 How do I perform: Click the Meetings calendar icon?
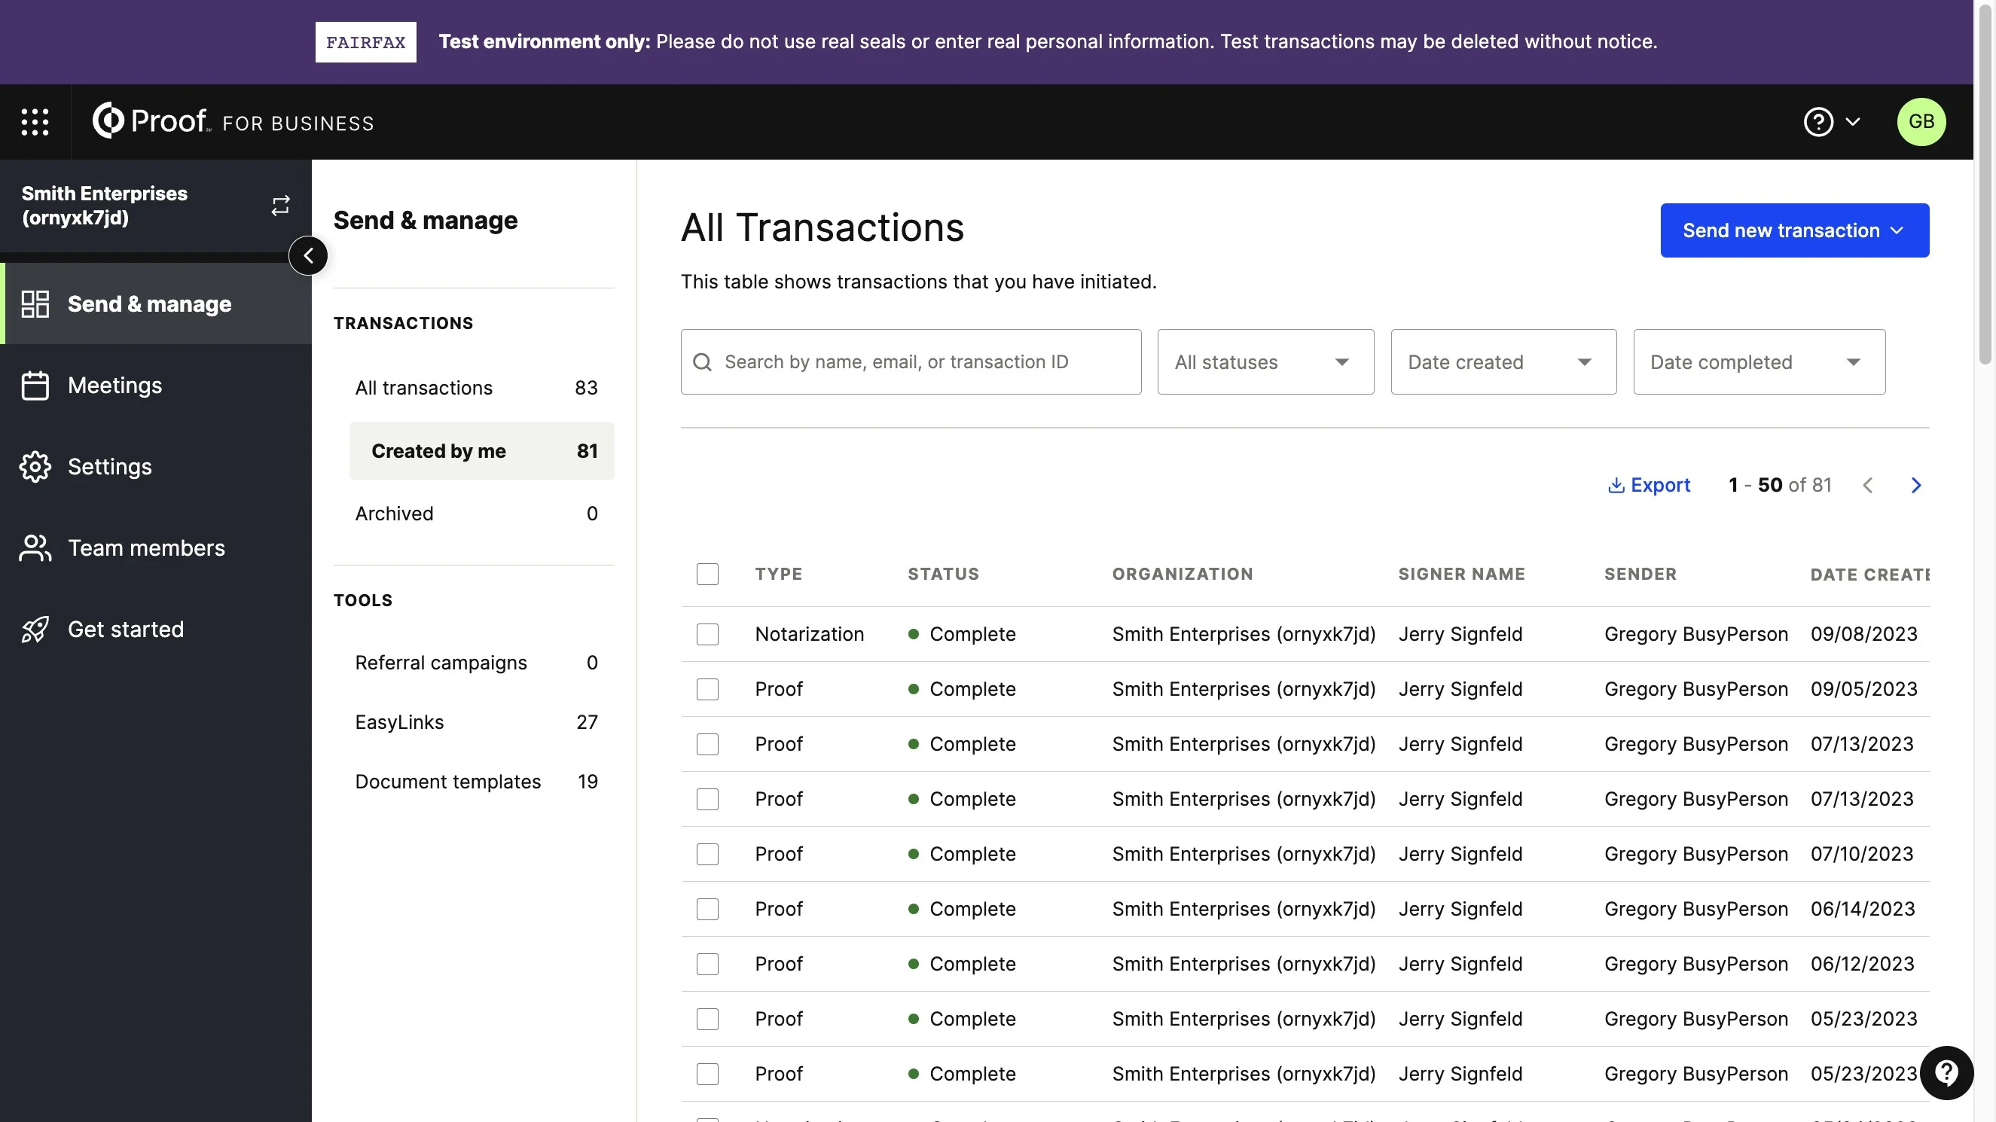pos(35,386)
